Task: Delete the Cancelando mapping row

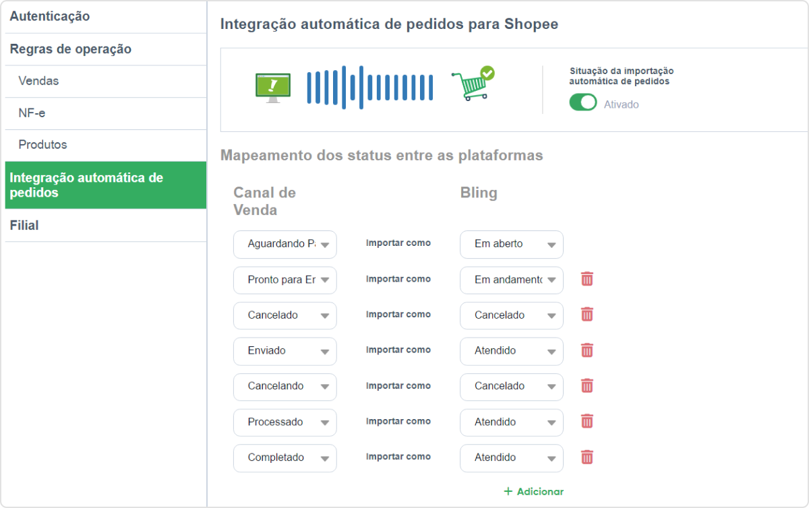Action: (x=587, y=386)
